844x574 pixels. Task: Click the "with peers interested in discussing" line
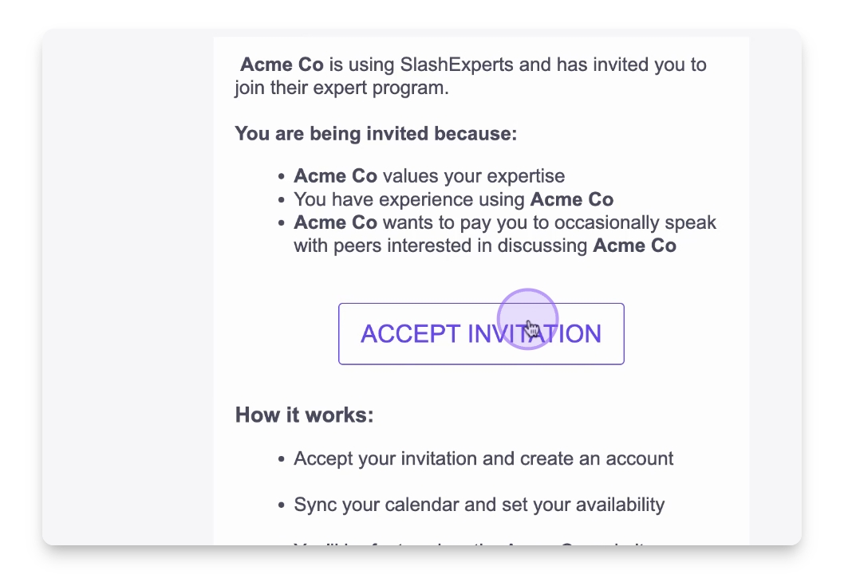[x=442, y=246]
